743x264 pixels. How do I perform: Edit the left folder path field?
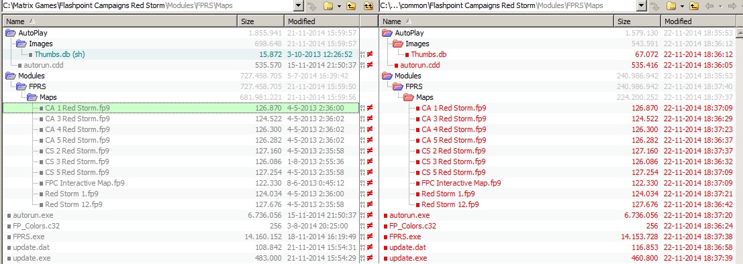tap(148, 6)
